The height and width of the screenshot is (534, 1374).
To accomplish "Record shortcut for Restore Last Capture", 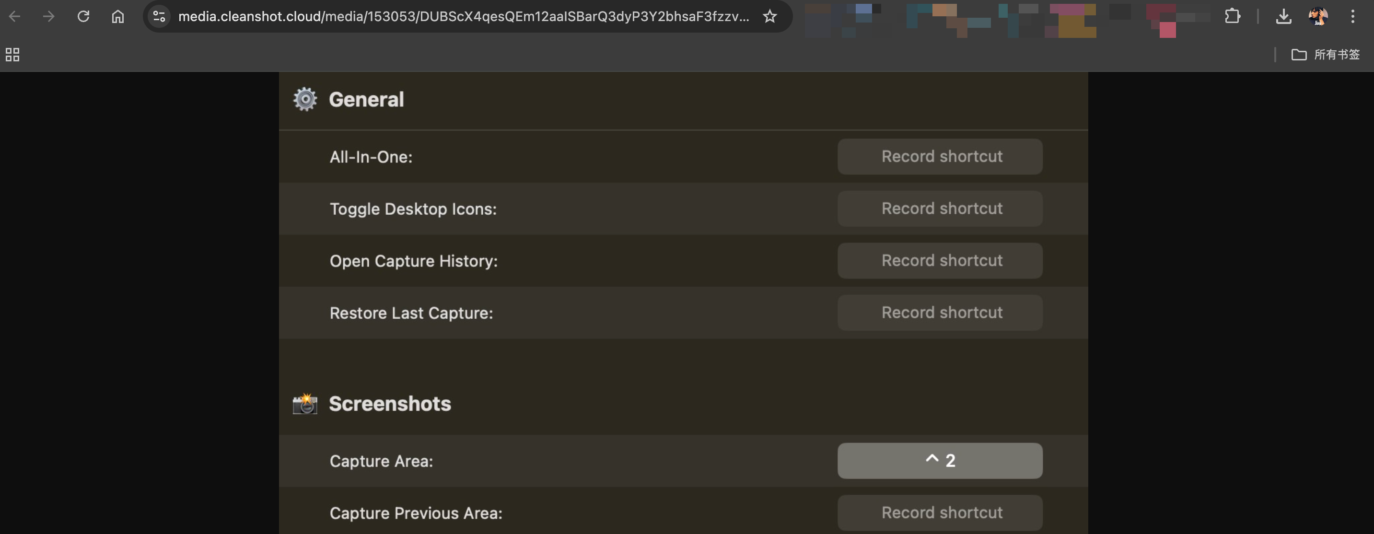I will (940, 313).
